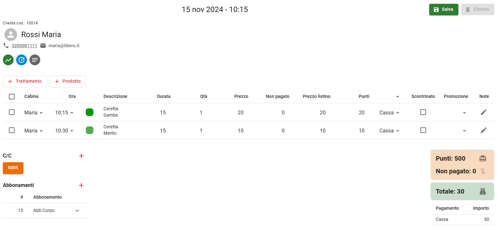This screenshot has width=497, height=230.
Task: Click the cash register icon beside Totale
Action: click(482, 191)
